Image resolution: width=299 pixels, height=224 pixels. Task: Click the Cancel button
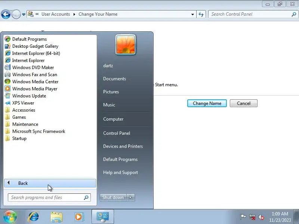pos(244,103)
